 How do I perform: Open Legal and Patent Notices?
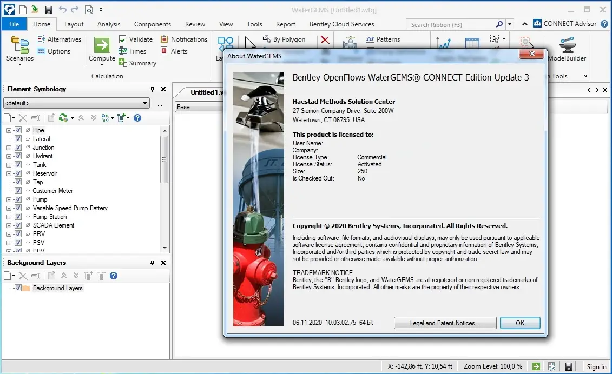point(445,323)
